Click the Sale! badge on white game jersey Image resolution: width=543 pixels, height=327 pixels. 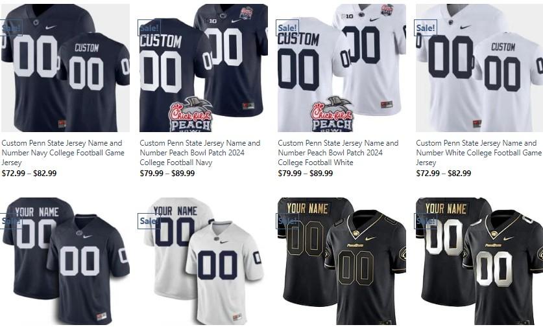[426, 28]
